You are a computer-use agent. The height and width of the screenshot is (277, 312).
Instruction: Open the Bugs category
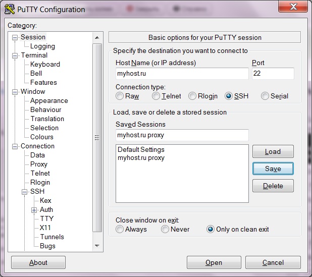[x=47, y=246]
